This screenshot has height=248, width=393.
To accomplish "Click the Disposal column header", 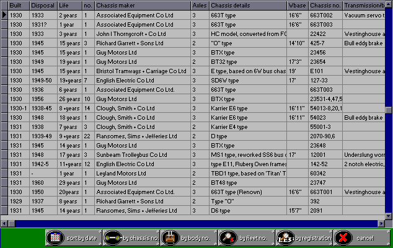I will pos(43,5).
